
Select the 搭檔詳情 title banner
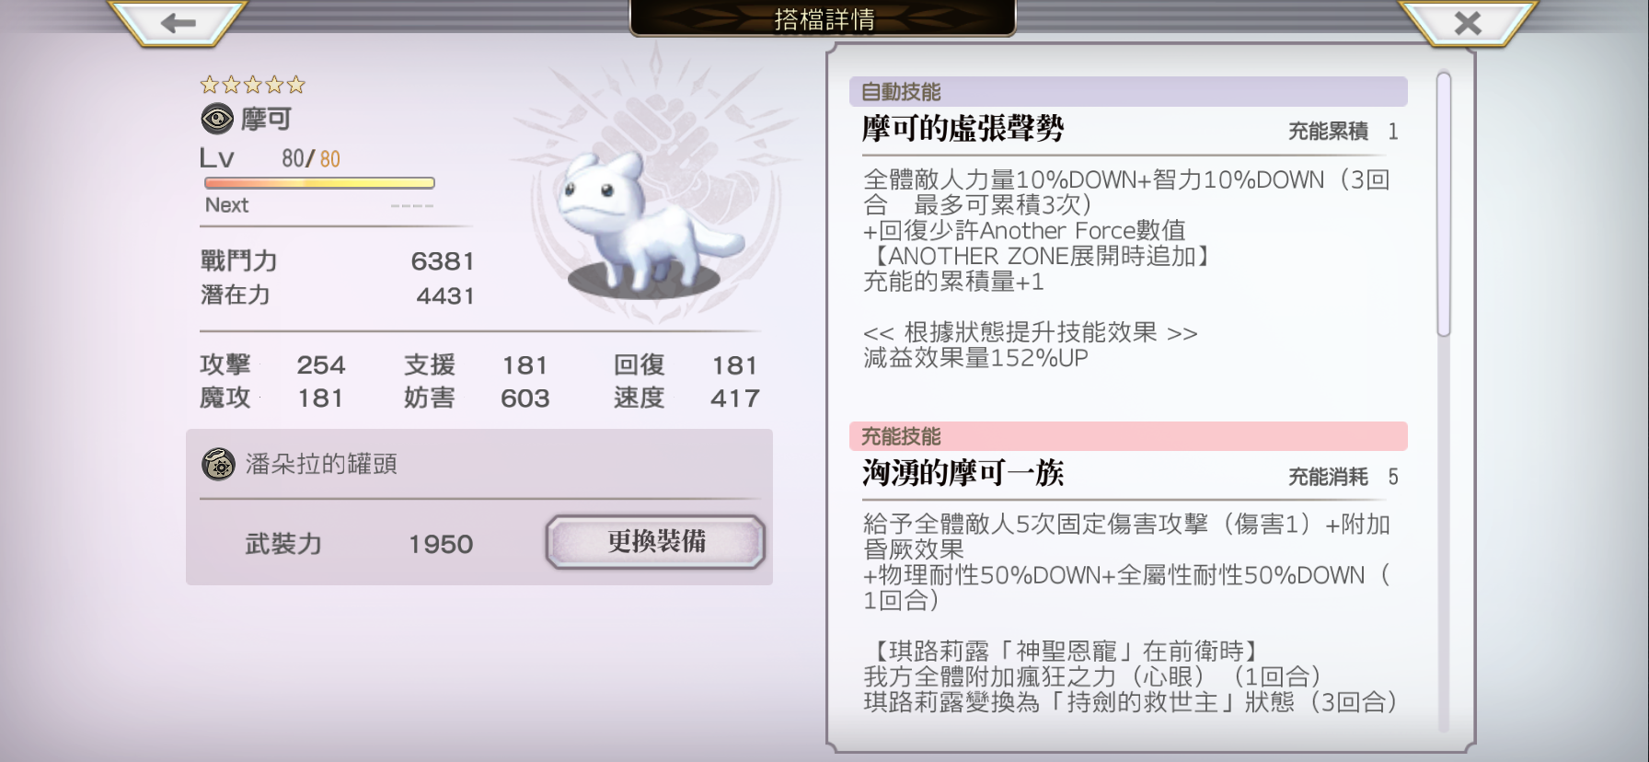(x=824, y=18)
